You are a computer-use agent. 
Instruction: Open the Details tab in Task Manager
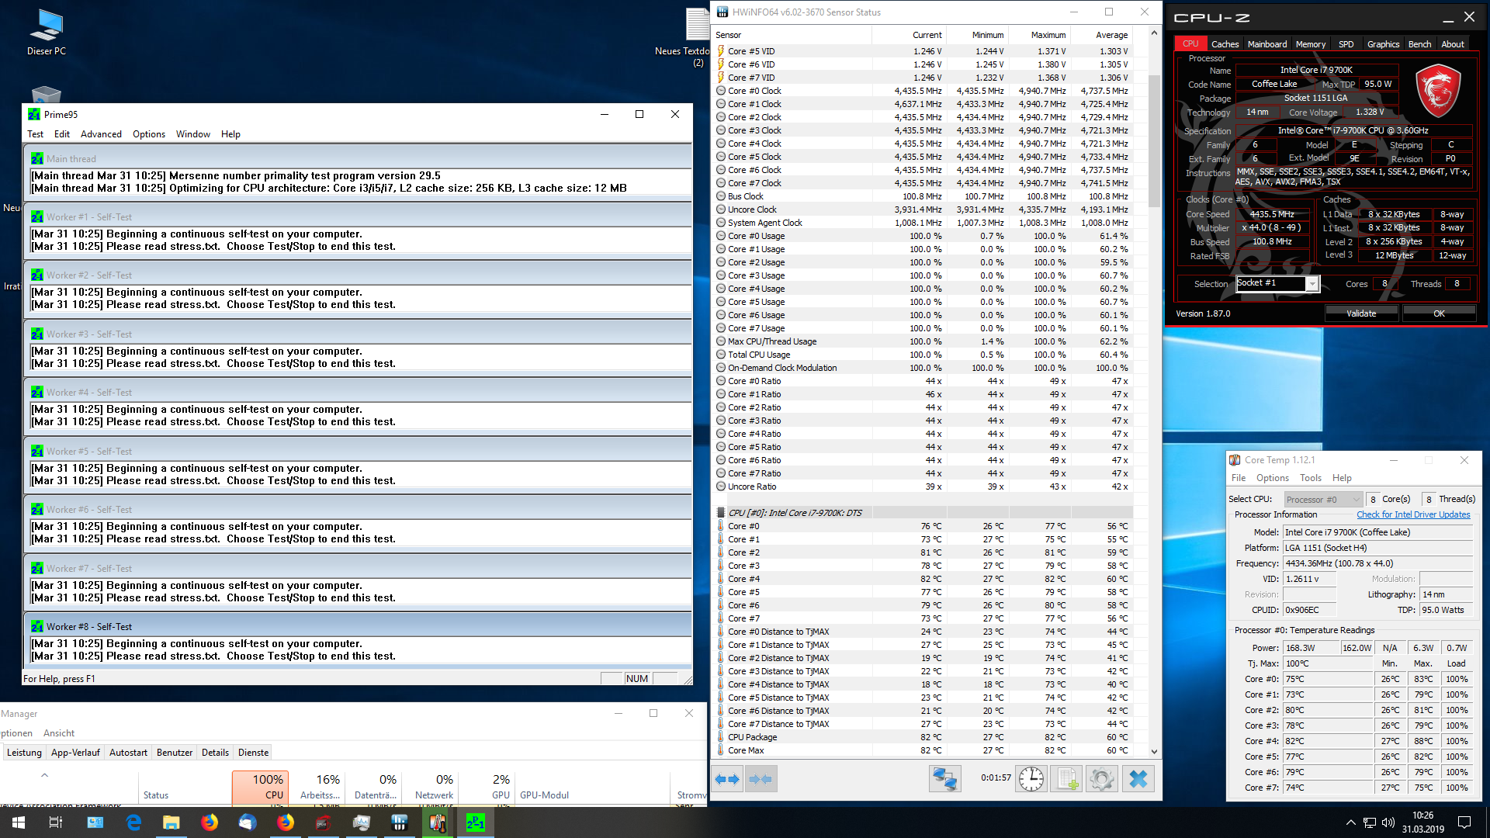215,753
